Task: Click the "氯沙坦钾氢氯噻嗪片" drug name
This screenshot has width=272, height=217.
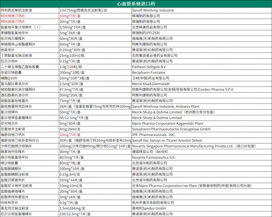Action: (x=16, y=118)
